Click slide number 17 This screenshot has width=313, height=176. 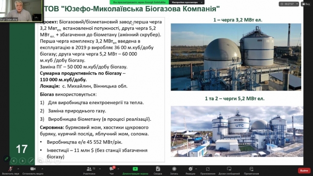click(x=22, y=149)
